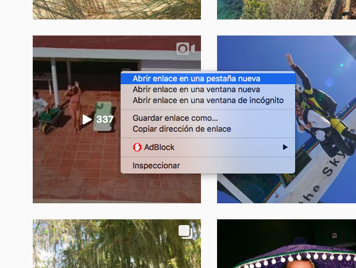Open link in 'ventana de incógnito'
The image size is (356, 268).
(x=208, y=100)
